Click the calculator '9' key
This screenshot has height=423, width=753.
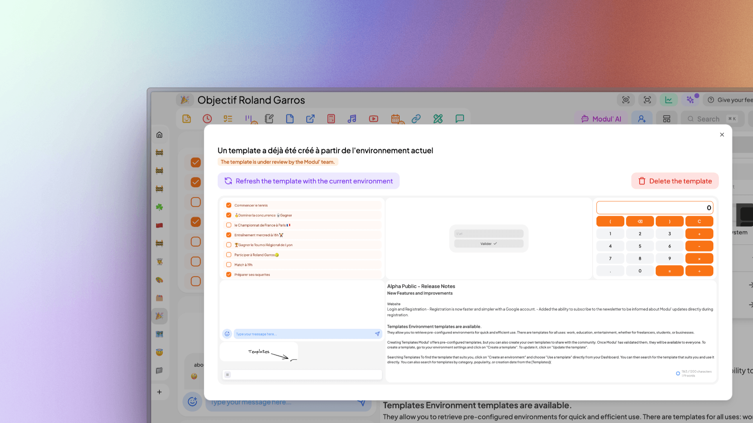coord(669,258)
